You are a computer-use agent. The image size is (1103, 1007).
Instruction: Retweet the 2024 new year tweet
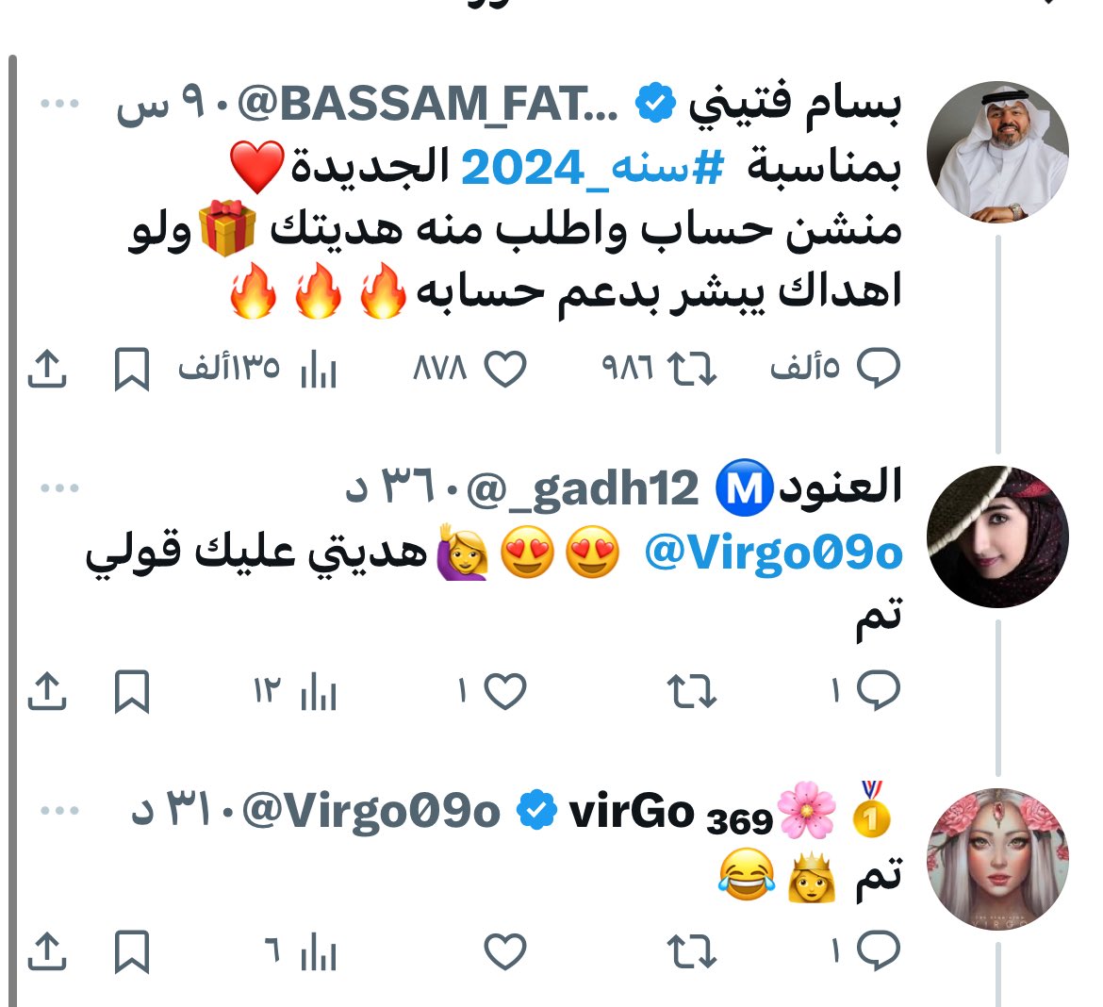(x=691, y=369)
